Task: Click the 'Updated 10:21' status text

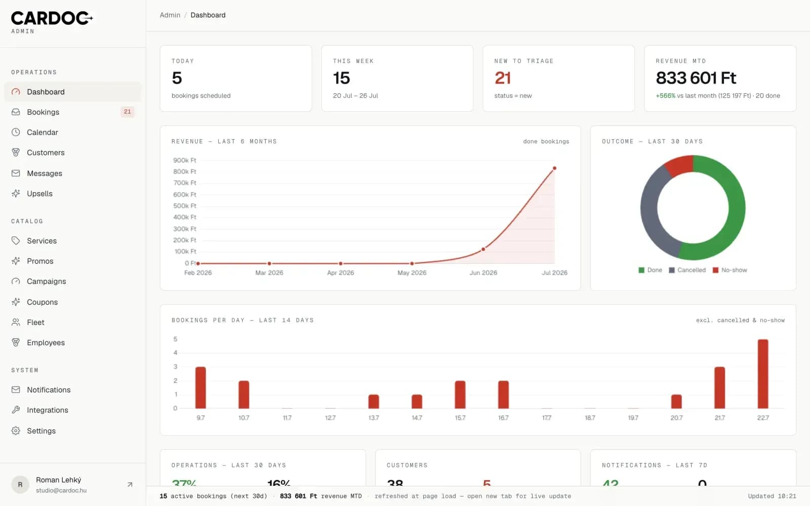Action: point(772,496)
